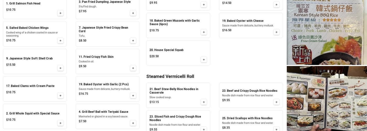
Task: Add Beef and Crispy Dough Rice Noodles
Action: [276, 102]
